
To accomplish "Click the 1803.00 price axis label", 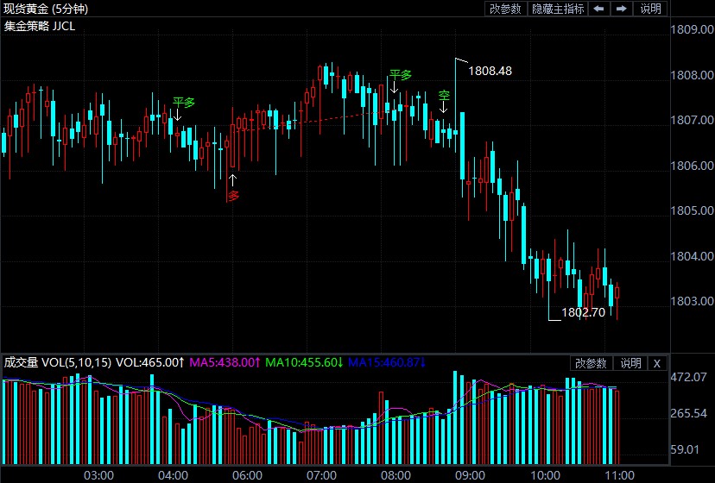I will tap(692, 301).
